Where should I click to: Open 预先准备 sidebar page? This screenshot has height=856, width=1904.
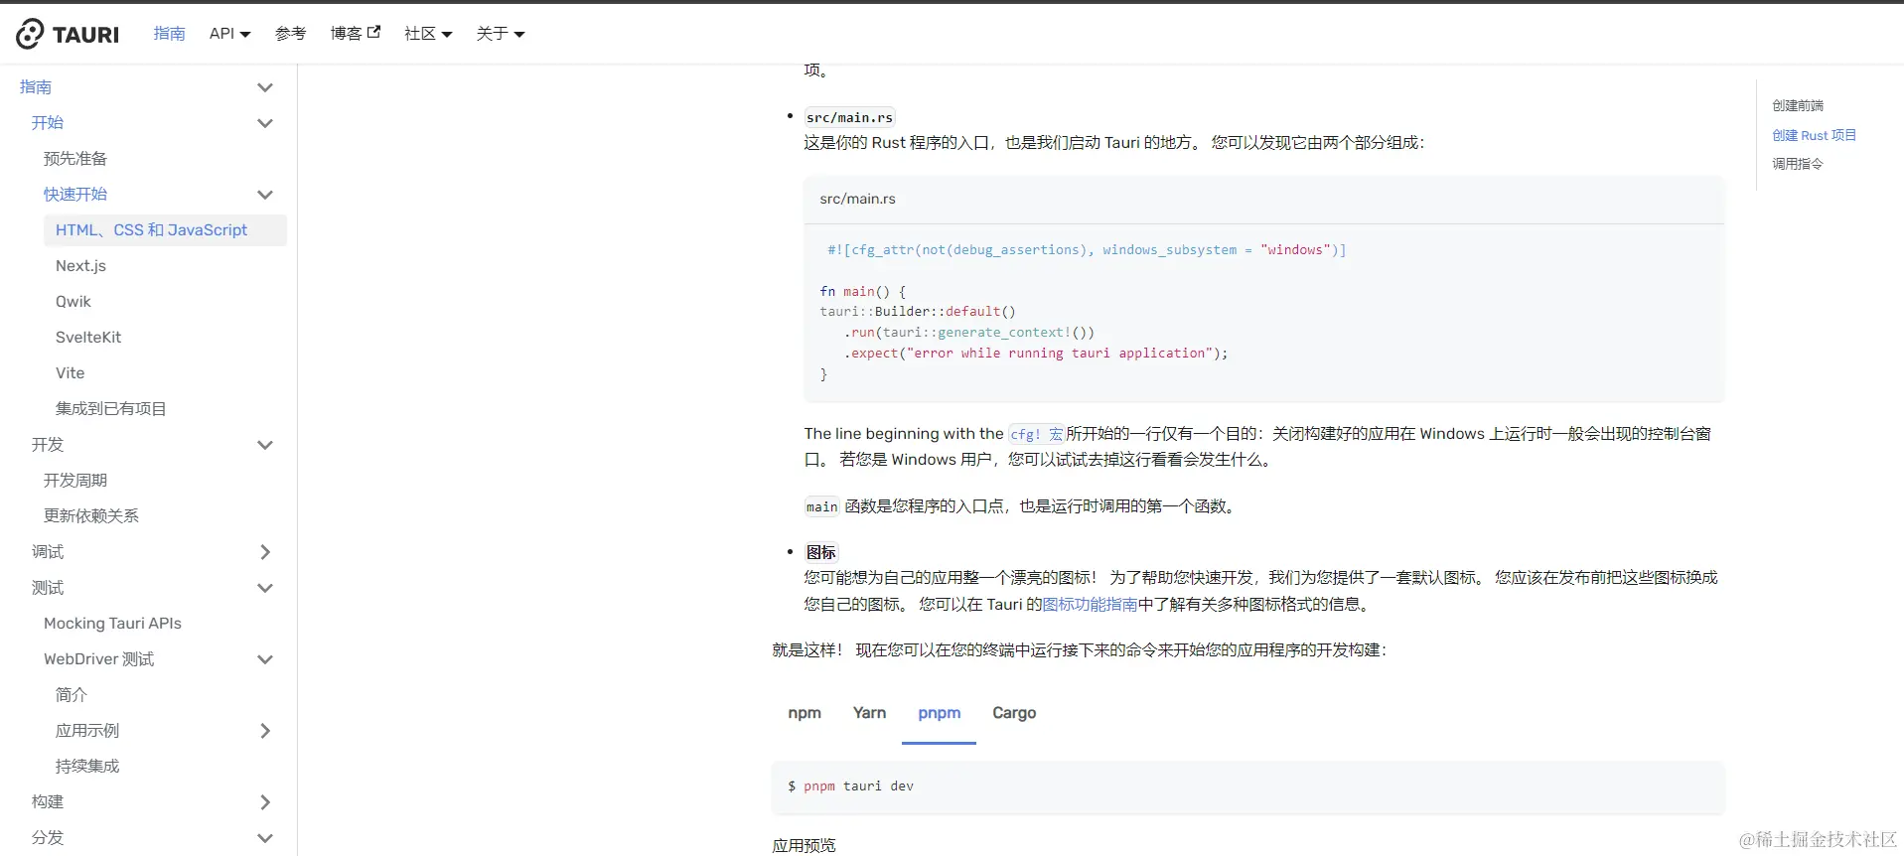coord(75,159)
